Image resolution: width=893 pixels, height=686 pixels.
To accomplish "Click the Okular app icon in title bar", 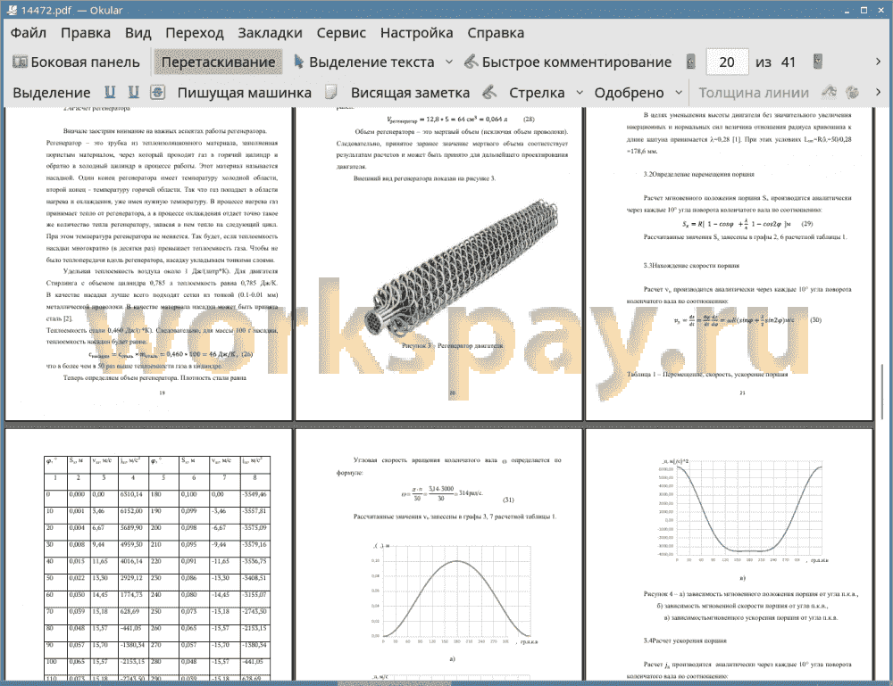I will (12, 10).
